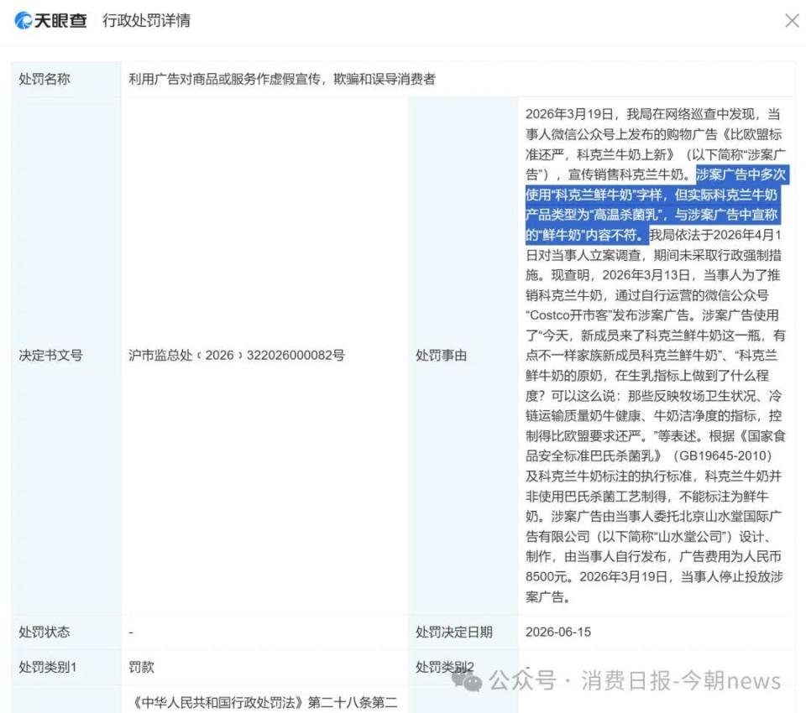Screen dimensions: 806x713
Task: Click the '(GB19645-2010)' standard reference text
Action: click(723, 456)
